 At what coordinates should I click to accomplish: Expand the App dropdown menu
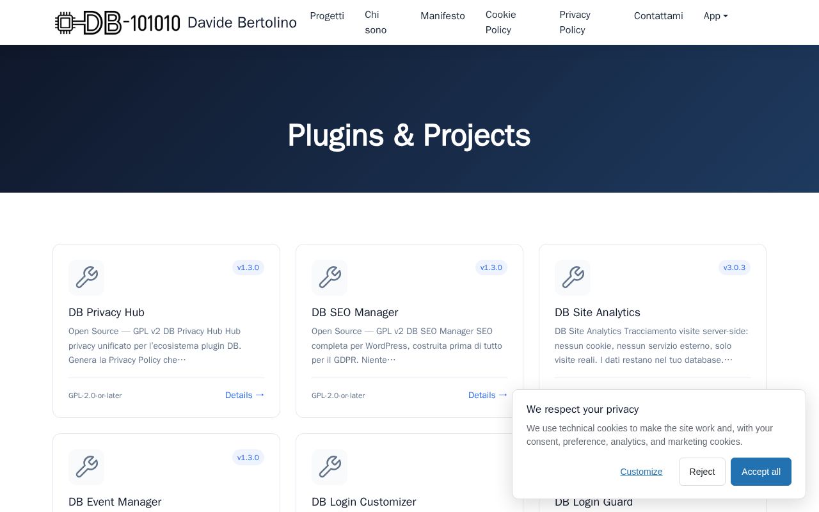click(x=715, y=16)
